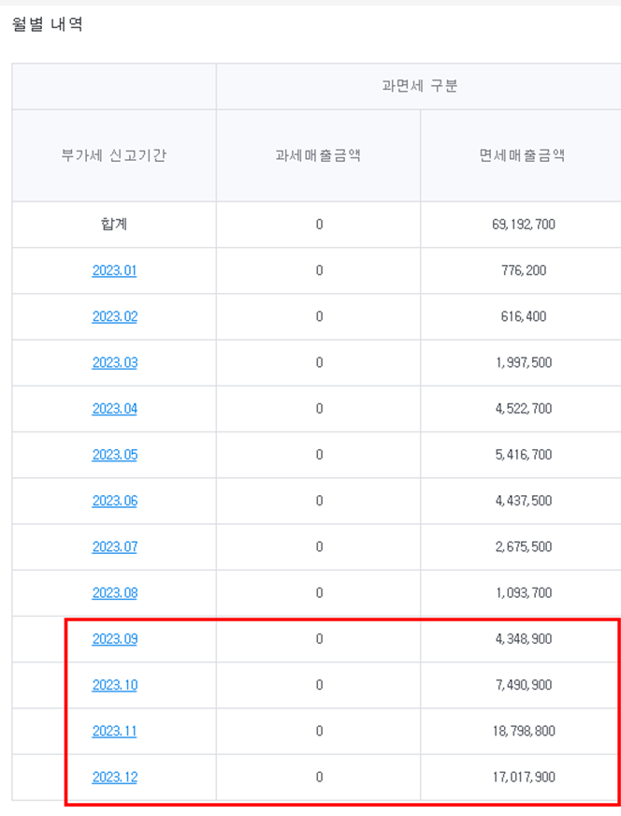The width and height of the screenshot is (621, 816).
Task: Click the 과면세 구분 group header
Action: click(x=419, y=86)
